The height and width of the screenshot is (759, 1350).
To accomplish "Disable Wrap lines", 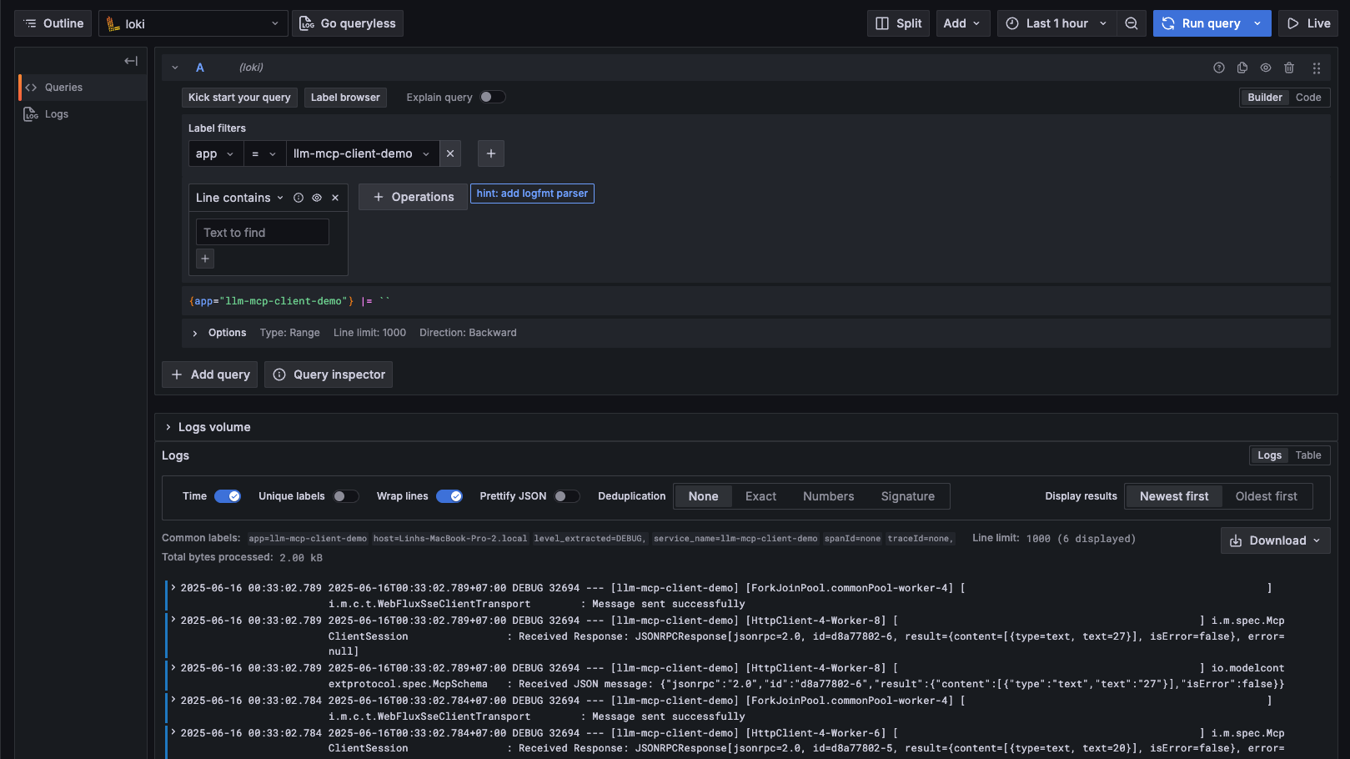I will coord(449,496).
